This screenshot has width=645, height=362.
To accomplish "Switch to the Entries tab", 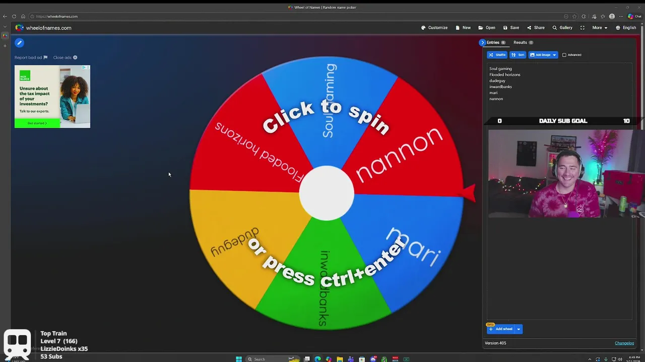I will click(496, 42).
